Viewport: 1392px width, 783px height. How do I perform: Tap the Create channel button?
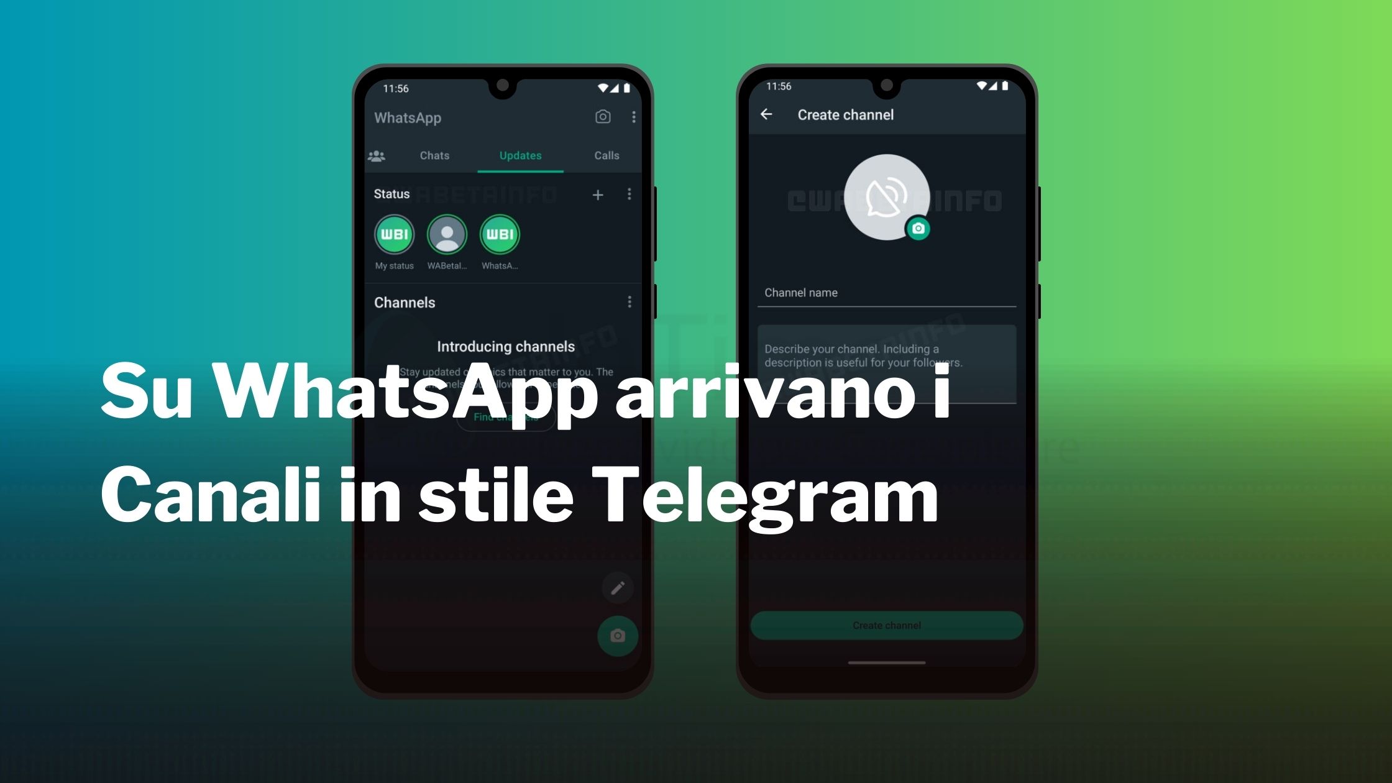click(887, 625)
